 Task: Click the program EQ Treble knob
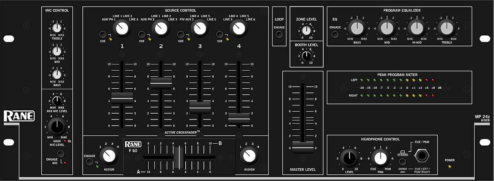(x=446, y=28)
